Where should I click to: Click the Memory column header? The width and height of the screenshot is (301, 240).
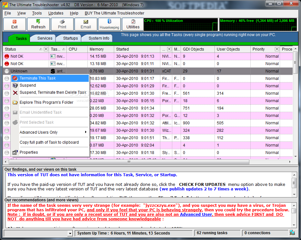101,49
